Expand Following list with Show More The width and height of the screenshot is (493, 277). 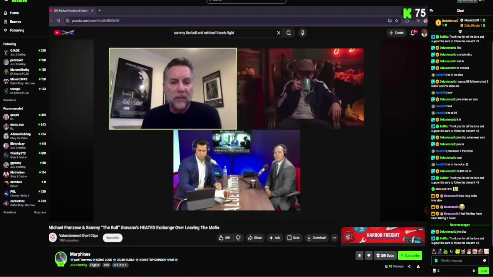10,100
